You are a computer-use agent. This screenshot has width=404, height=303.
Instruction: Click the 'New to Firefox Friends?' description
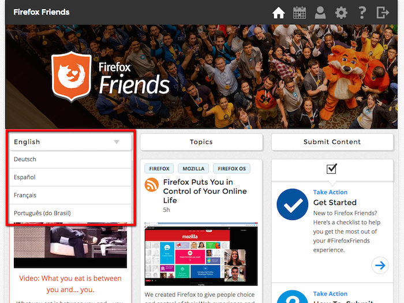346,231
